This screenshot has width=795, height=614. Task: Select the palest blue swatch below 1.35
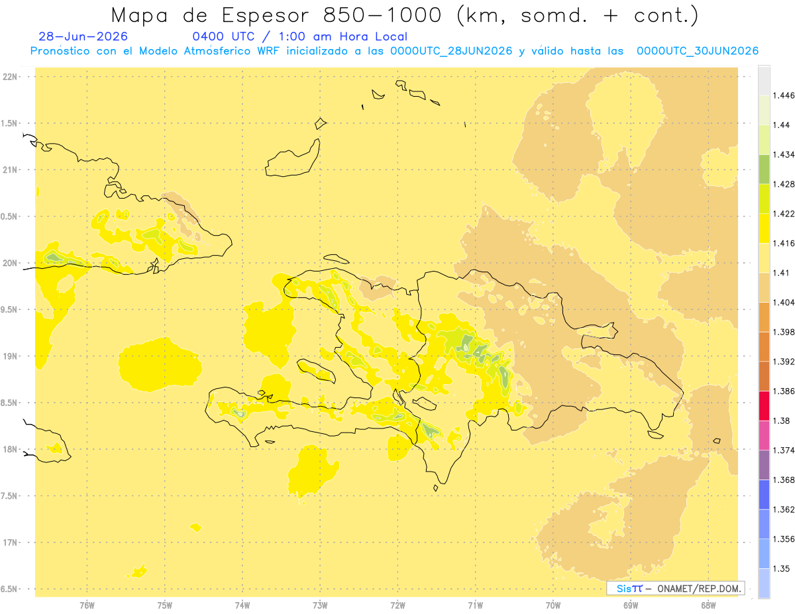point(764,583)
